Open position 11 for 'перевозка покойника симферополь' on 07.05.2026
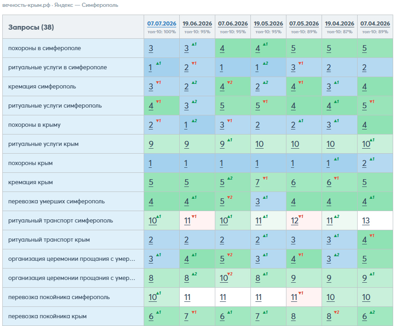 [294, 297]
